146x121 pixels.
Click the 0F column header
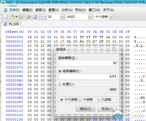click(x=128, y=32)
